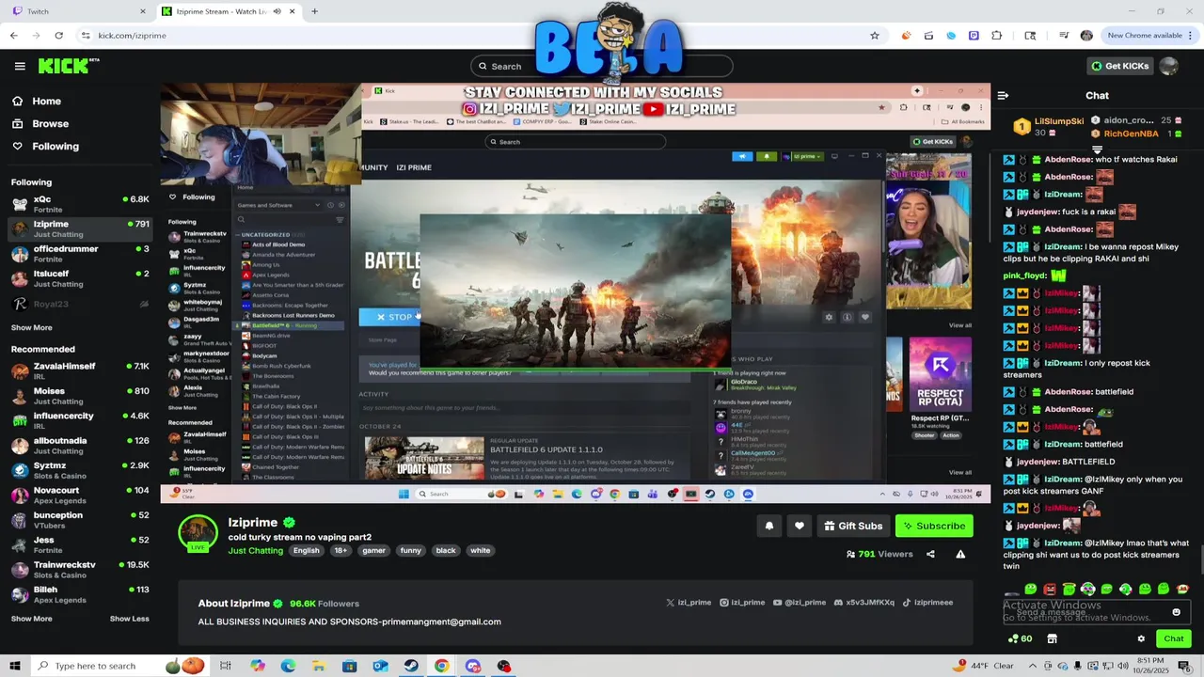This screenshot has width=1204, height=677.
Task: Open a new browser tab
Action: 314,11
